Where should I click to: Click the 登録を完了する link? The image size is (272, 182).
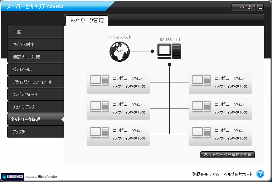pyautogui.click(x=205, y=175)
